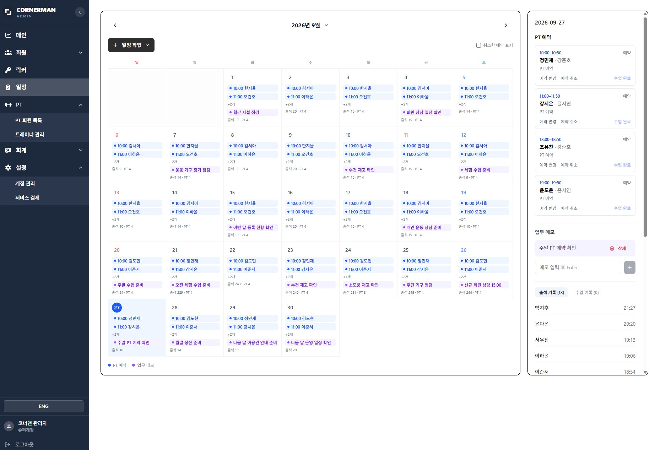Click the right panel vertical scrollbar
This screenshot has width=655, height=450.
point(645,128)
